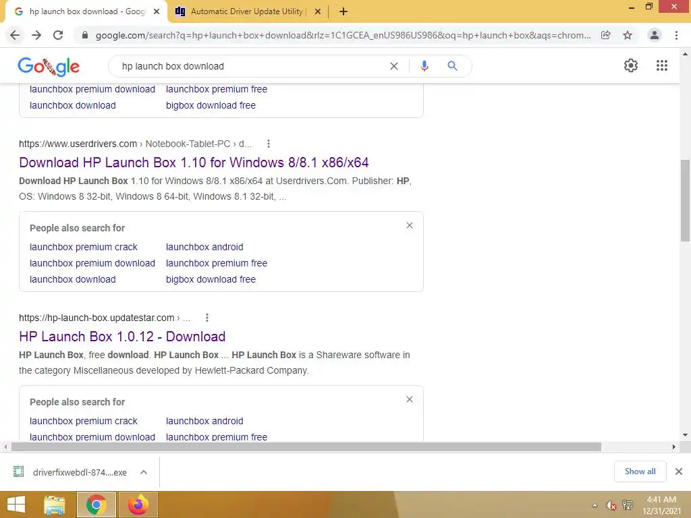Show all downloads
This screenshot has width=691, height=518.
(640, 471)
